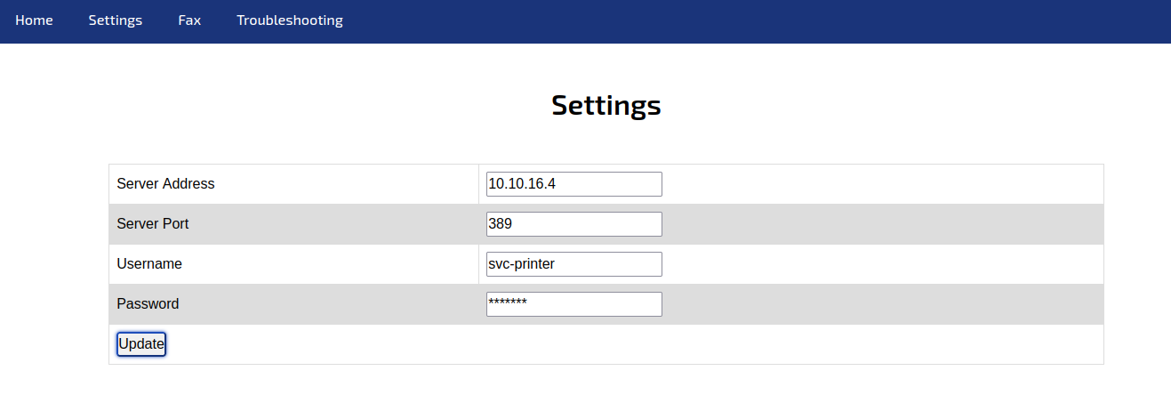This screenshot has width=1171, height=411.
Task: Select the masked Password input field
Action: pos(573,304)
